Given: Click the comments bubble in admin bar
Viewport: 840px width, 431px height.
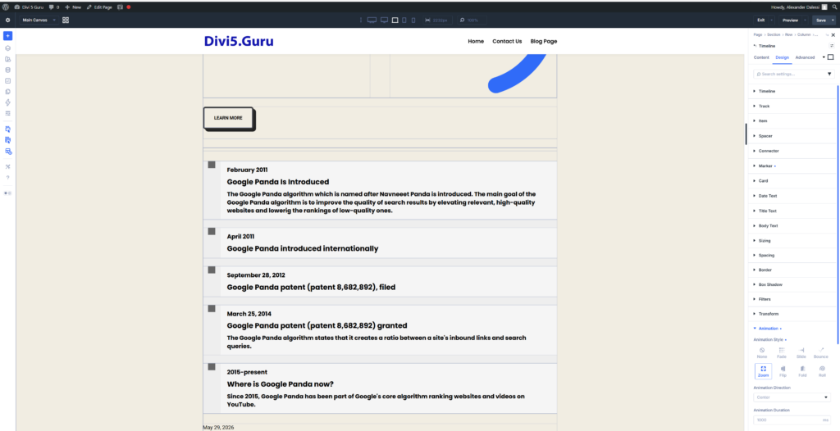Looking at the screenshot, I should (52, 7).
